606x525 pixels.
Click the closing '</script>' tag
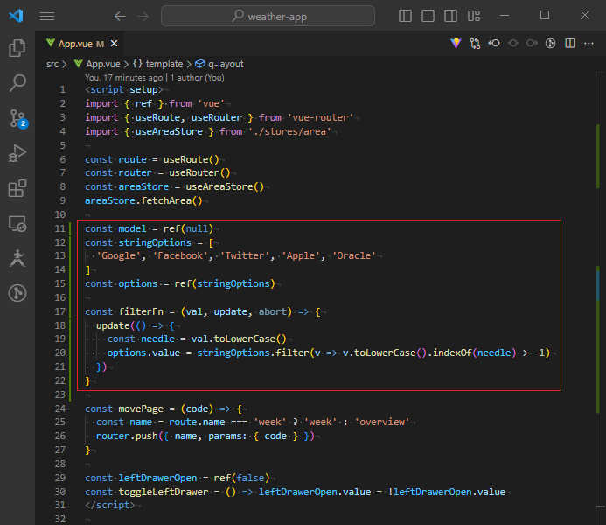(110, 505)
